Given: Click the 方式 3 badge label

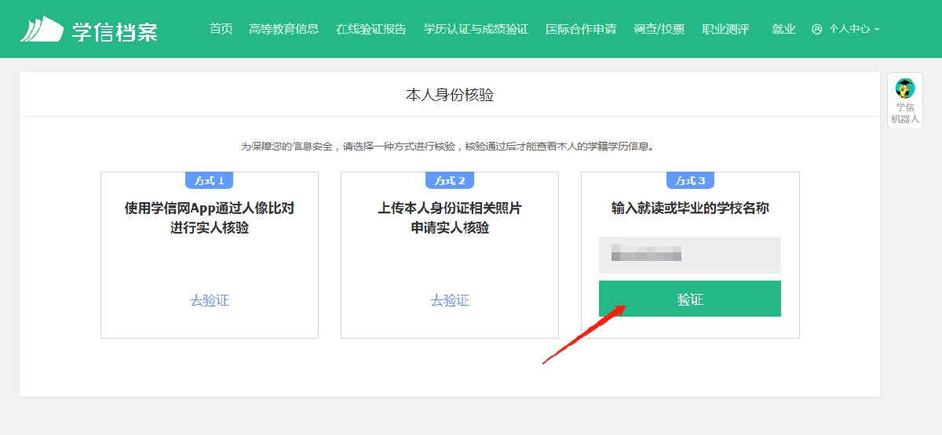Looking at the screenshot, I should (690, 180).
